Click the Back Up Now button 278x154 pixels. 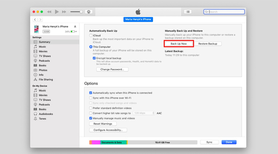point(179,44)
